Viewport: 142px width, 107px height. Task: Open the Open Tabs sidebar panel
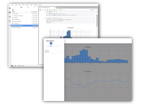click(10, 25)
